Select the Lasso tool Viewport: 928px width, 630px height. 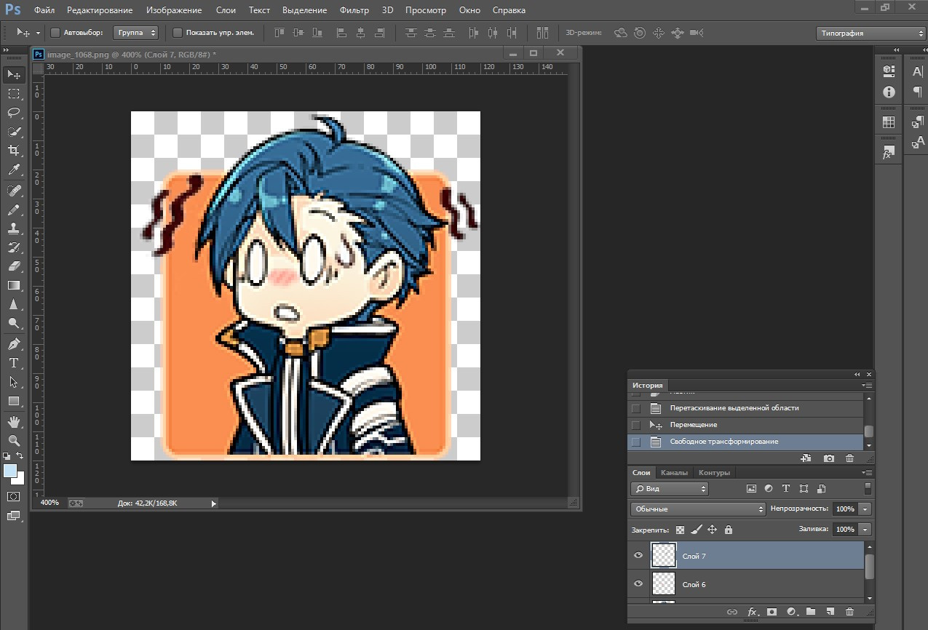14,113
